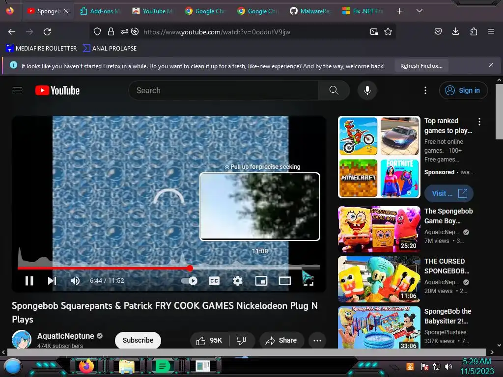
Task: Toggle the autoplay switch
Action: pos(189,281)
